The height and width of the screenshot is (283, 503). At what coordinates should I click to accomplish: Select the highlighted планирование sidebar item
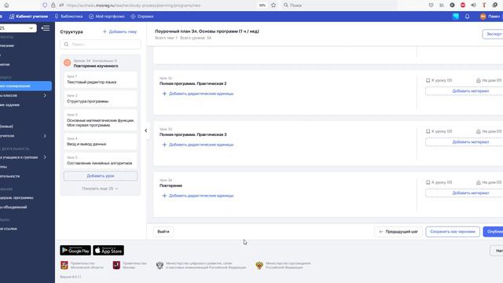click(x=26, y=86)
